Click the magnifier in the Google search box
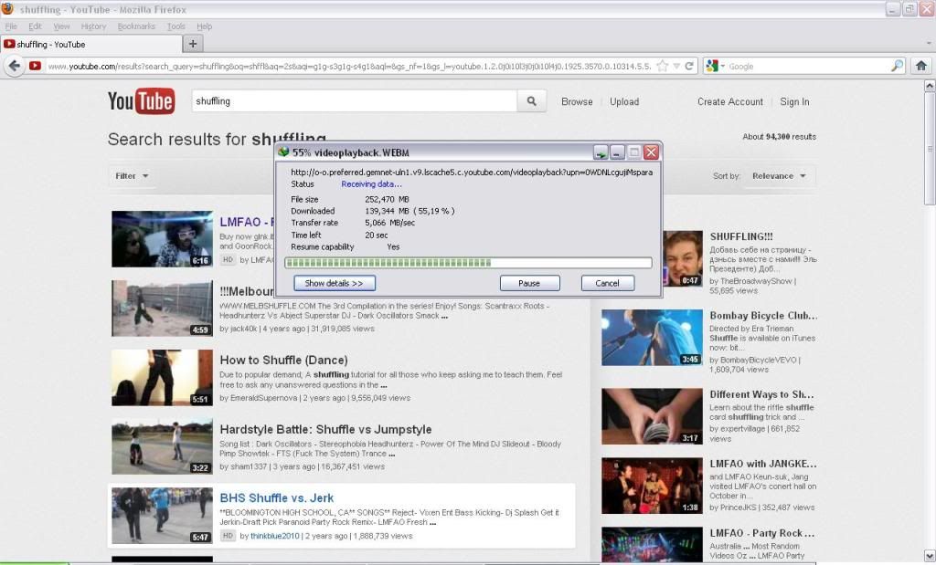 tap(897, 66)
